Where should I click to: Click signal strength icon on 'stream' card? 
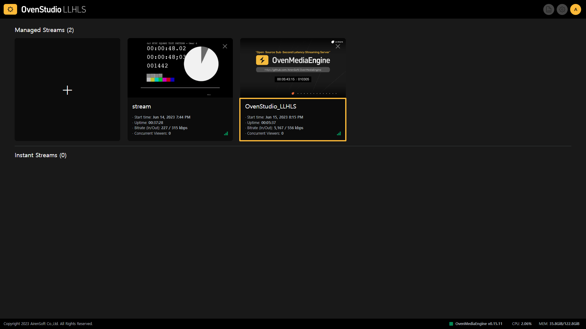pos(226,133)
